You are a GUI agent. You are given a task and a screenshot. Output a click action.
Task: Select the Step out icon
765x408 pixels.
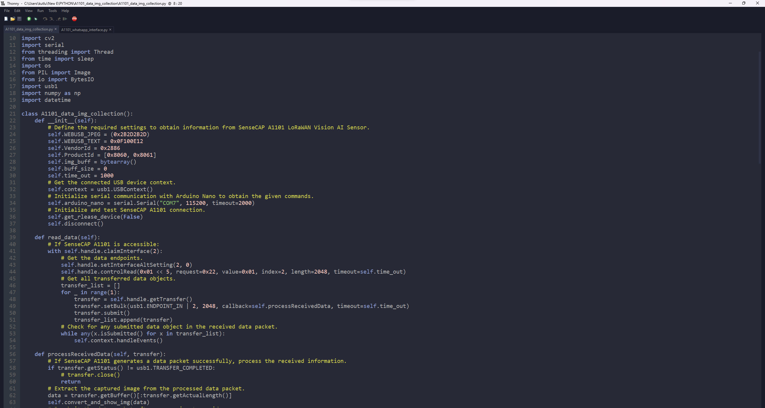[58, 19]
